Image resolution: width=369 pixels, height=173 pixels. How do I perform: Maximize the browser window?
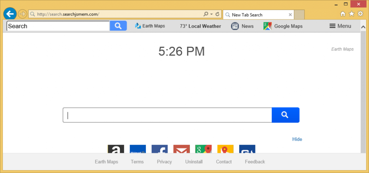tap(346, 4)
